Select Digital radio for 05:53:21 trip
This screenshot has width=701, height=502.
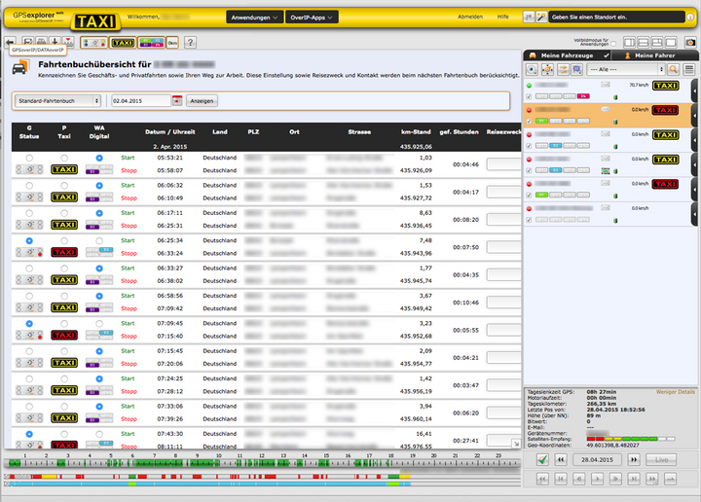(99, 158)
